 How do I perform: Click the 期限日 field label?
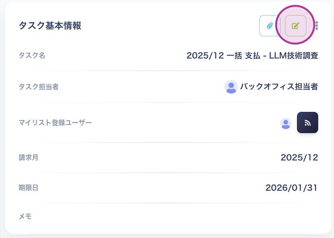[x=29, y=188]
